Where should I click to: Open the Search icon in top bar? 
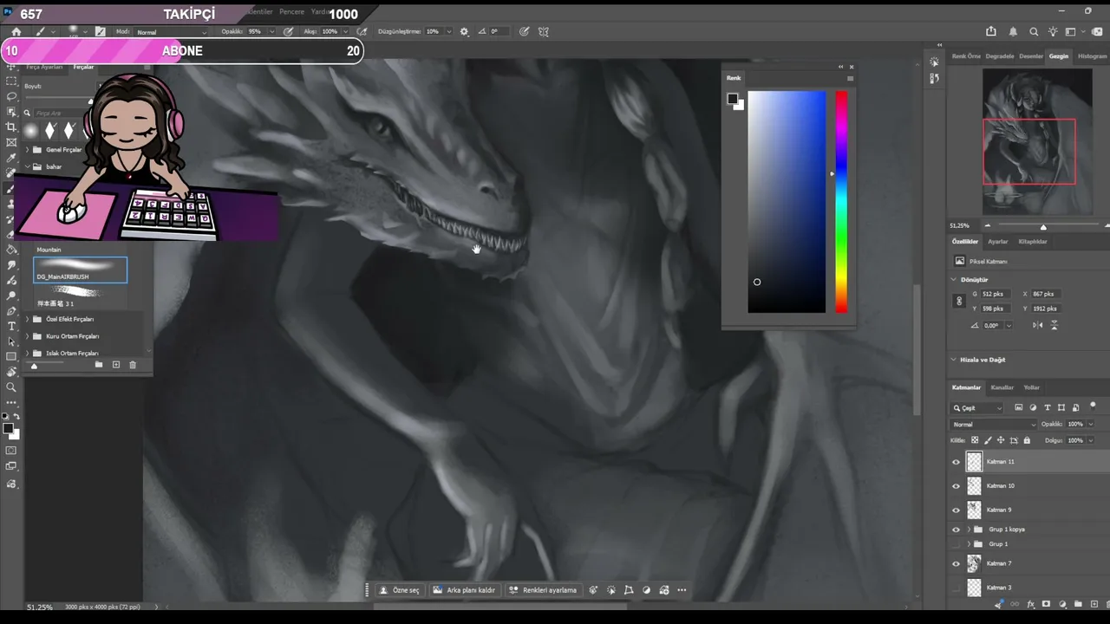tap(1034, 31)
